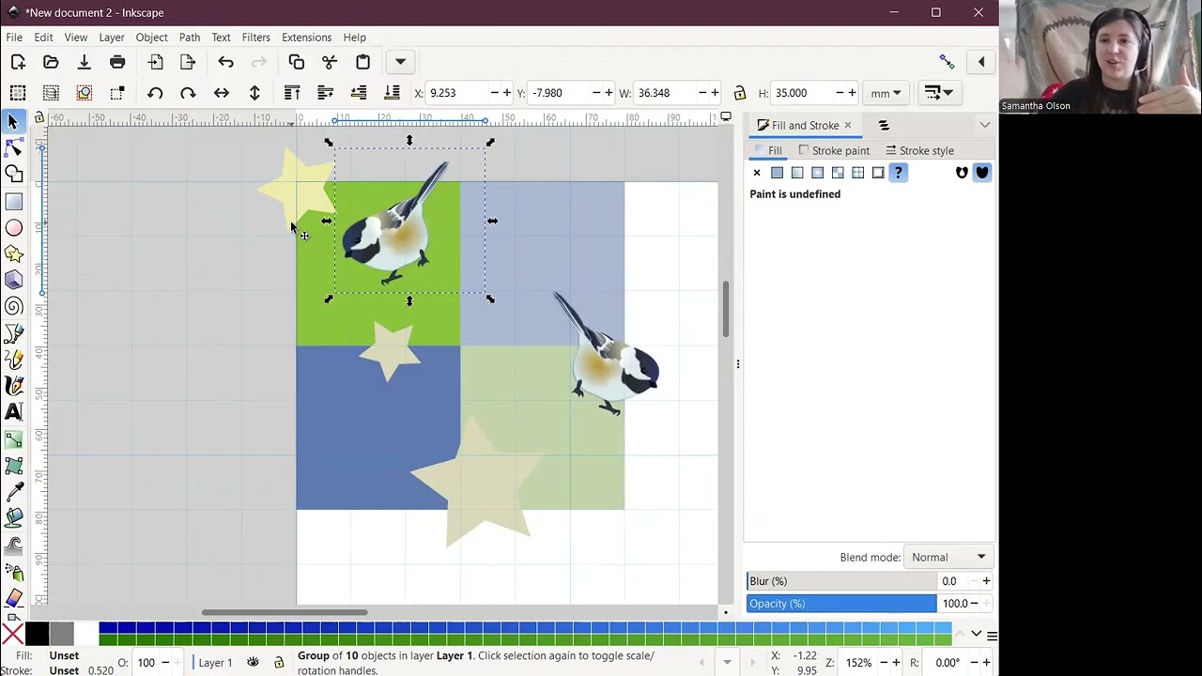Select pattern fill
1202x676 pixels.
(x=857, y=173)
